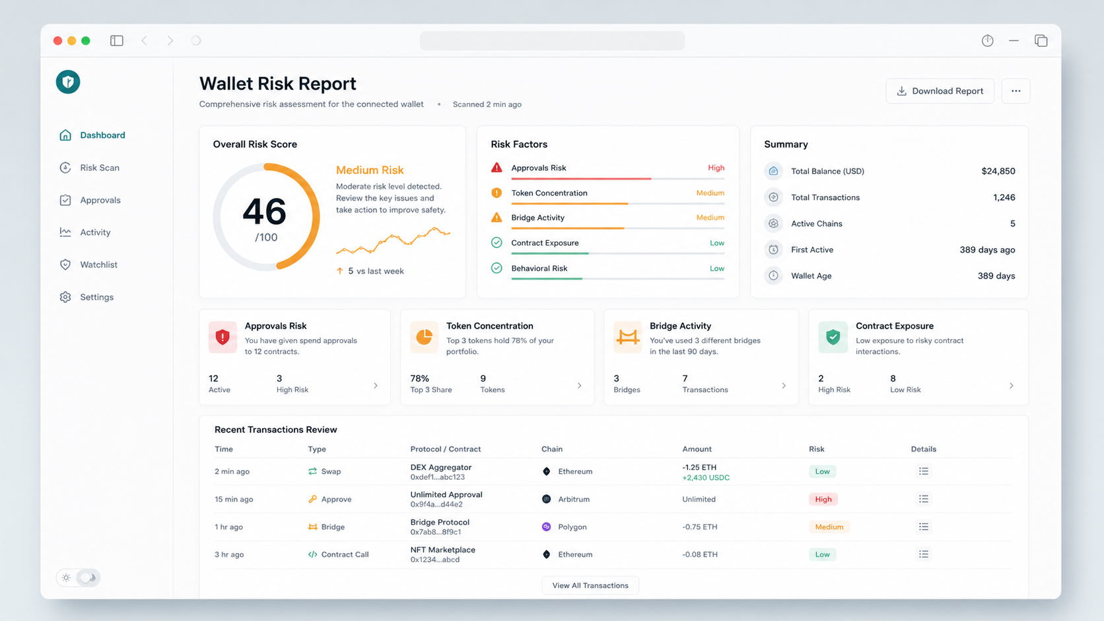Screen dimensions: 1104x621
Task: Expand the Contract Exposure card chevron
Action: point(1011,385)
